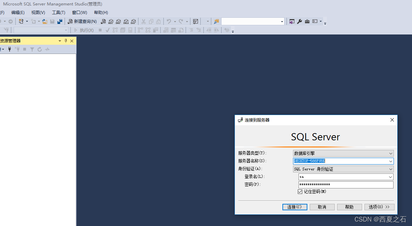Click the Stop square icon in Object Explorer
The image size is (412, 226).
(x=25, y=49)
